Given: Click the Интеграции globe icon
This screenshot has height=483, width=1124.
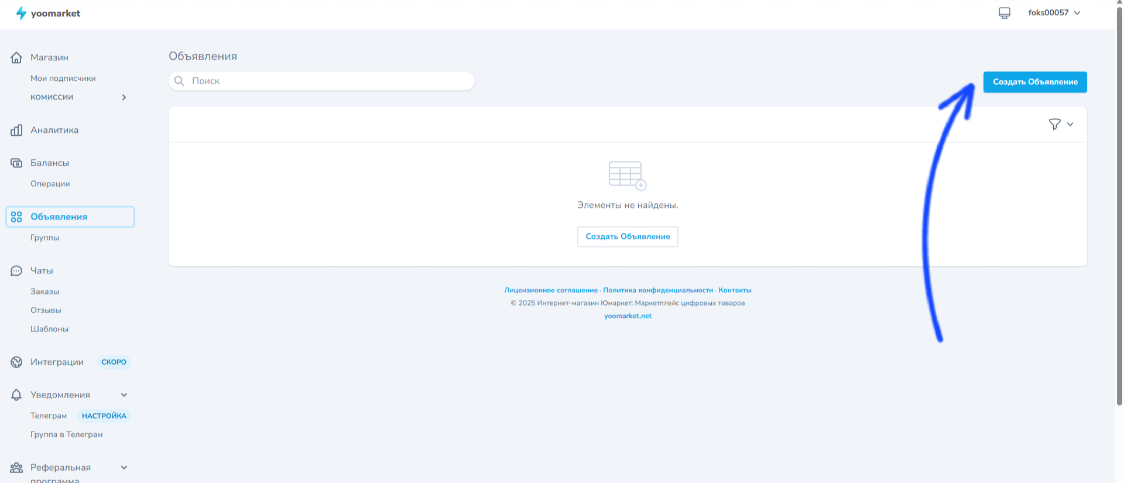Looking at the screenshot, I should click(16, 362).
